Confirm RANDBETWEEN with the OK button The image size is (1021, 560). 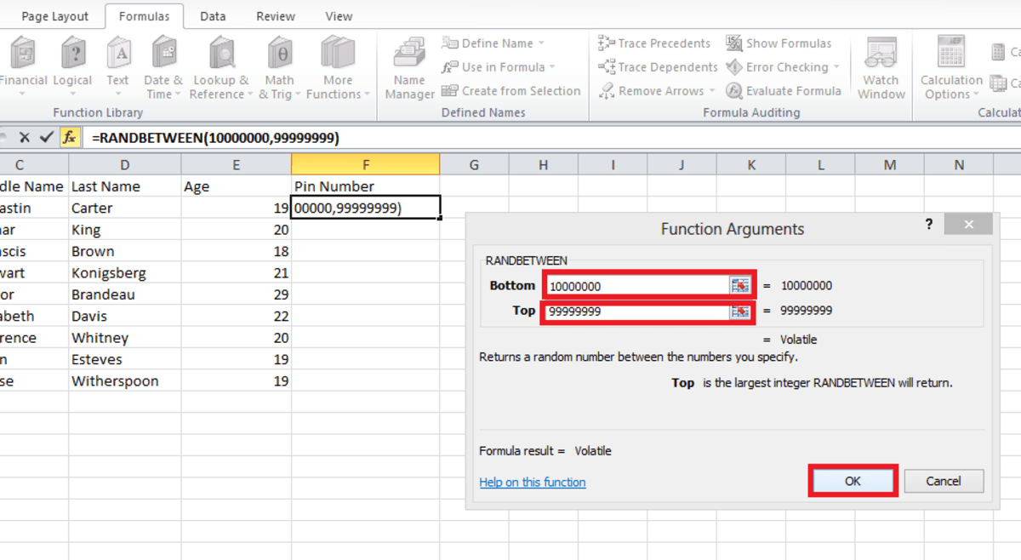coord(853,481)
